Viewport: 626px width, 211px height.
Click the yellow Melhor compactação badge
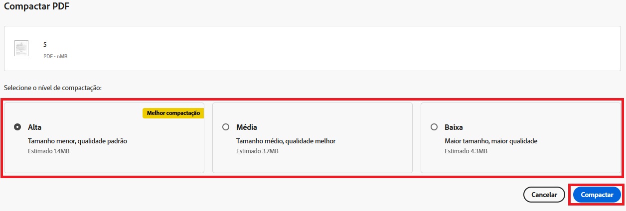click(x=173, y=113)
